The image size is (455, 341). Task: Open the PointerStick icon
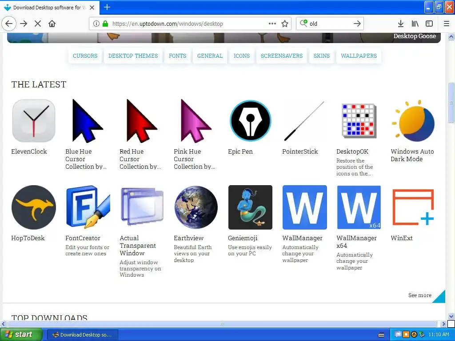304,121
